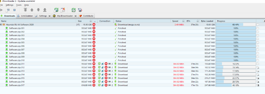Toggle the lock icon in Size column header

[x=91, y=21]
